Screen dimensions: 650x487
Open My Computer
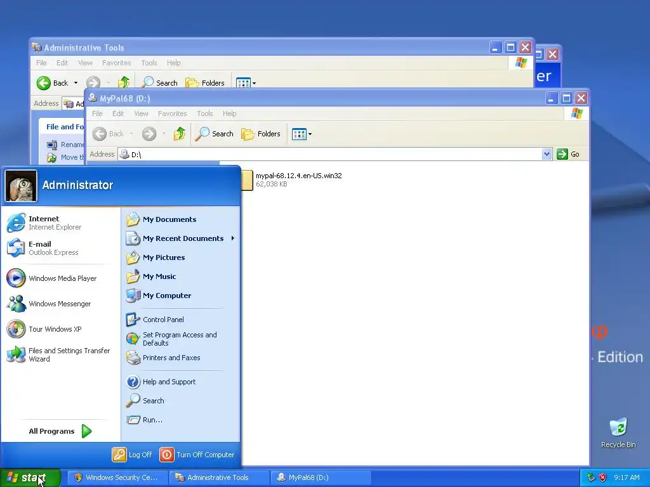point(180,295)
